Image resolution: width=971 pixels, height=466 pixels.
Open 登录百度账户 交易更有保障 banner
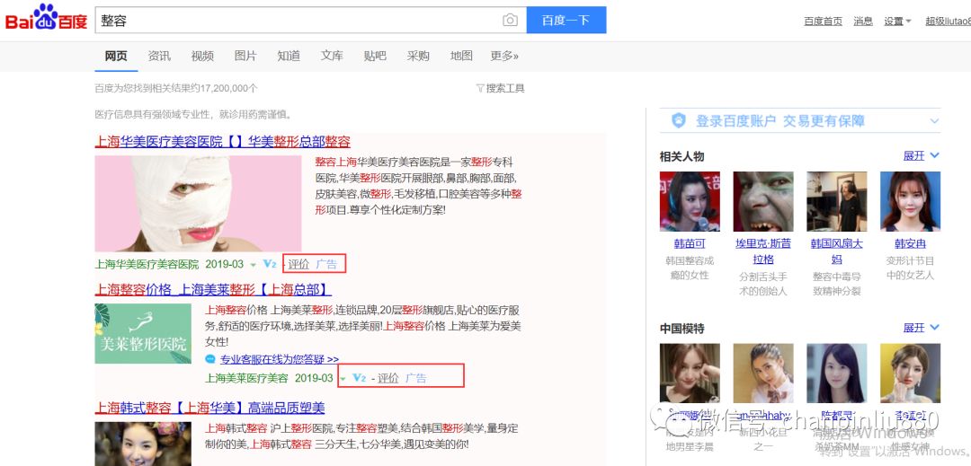[x=799, y=120]
